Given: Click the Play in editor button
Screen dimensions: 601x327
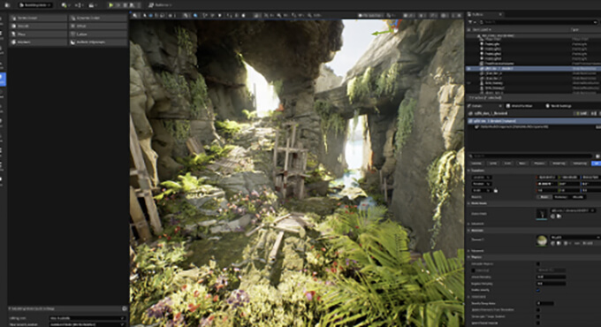Looking at the screenshot, I should [x=110, y=5].
